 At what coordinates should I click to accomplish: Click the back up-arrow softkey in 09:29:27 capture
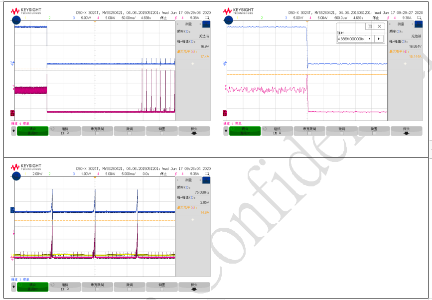tap(226, 131)
